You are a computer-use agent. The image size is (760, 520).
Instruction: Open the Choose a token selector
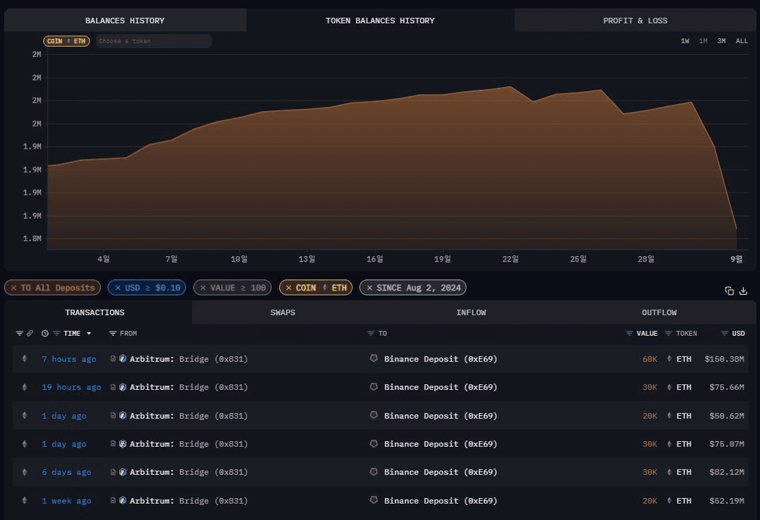(x=152, y=40)
